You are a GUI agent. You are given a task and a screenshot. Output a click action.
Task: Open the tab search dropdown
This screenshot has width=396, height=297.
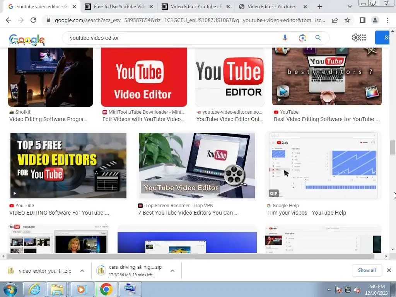(350, 7)
